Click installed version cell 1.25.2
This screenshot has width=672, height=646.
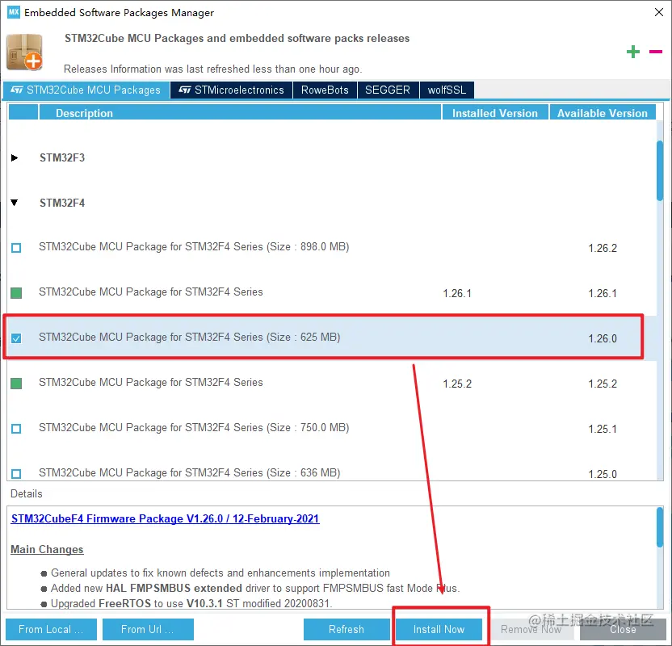pyautogui.click(x=457, y=384)
